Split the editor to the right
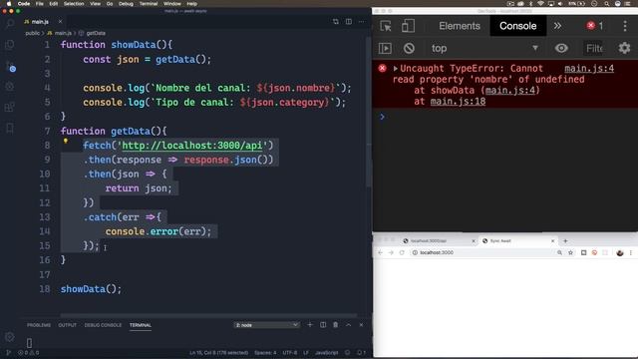This screenshot has width=638, height=359. pyautogui.click(x=349, y=22)
